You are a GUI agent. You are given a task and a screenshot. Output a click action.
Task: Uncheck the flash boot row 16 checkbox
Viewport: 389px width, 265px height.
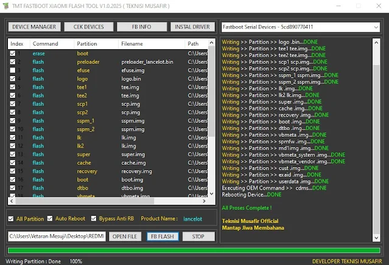coord(12,179)
